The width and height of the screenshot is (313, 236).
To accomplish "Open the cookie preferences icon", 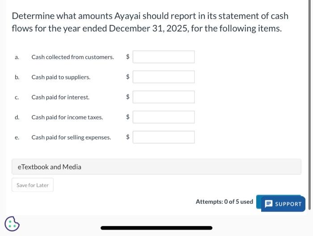I will (x=12, y=223).
